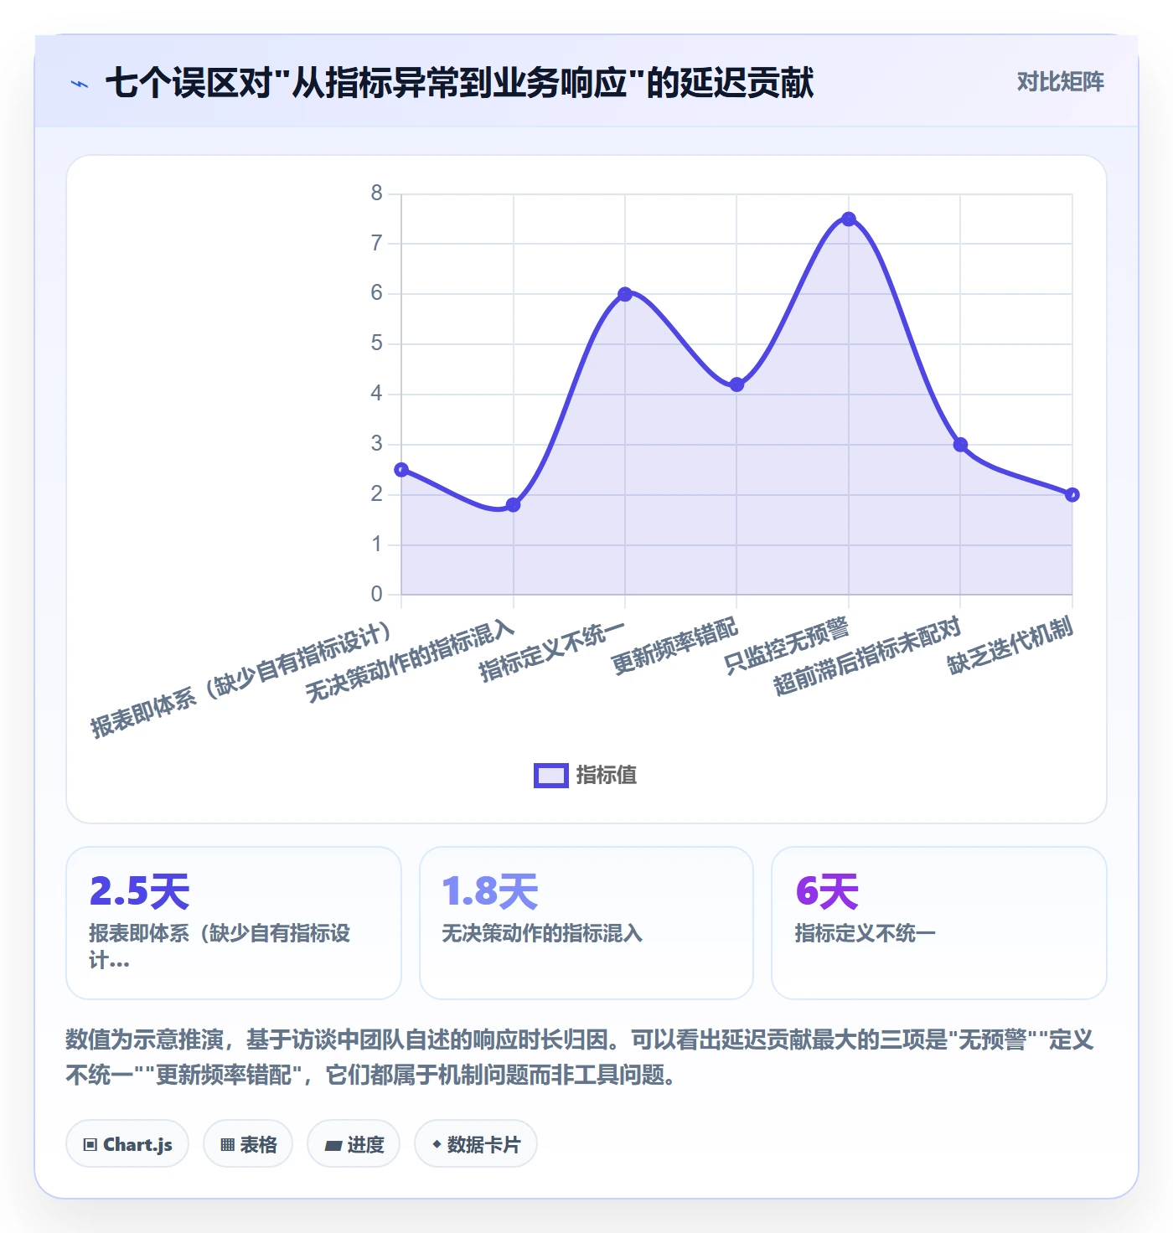This screenshot has width=1173, height=1233.
Task: Select the 只监控无预警 peak data point
Action: pos(849,219)
